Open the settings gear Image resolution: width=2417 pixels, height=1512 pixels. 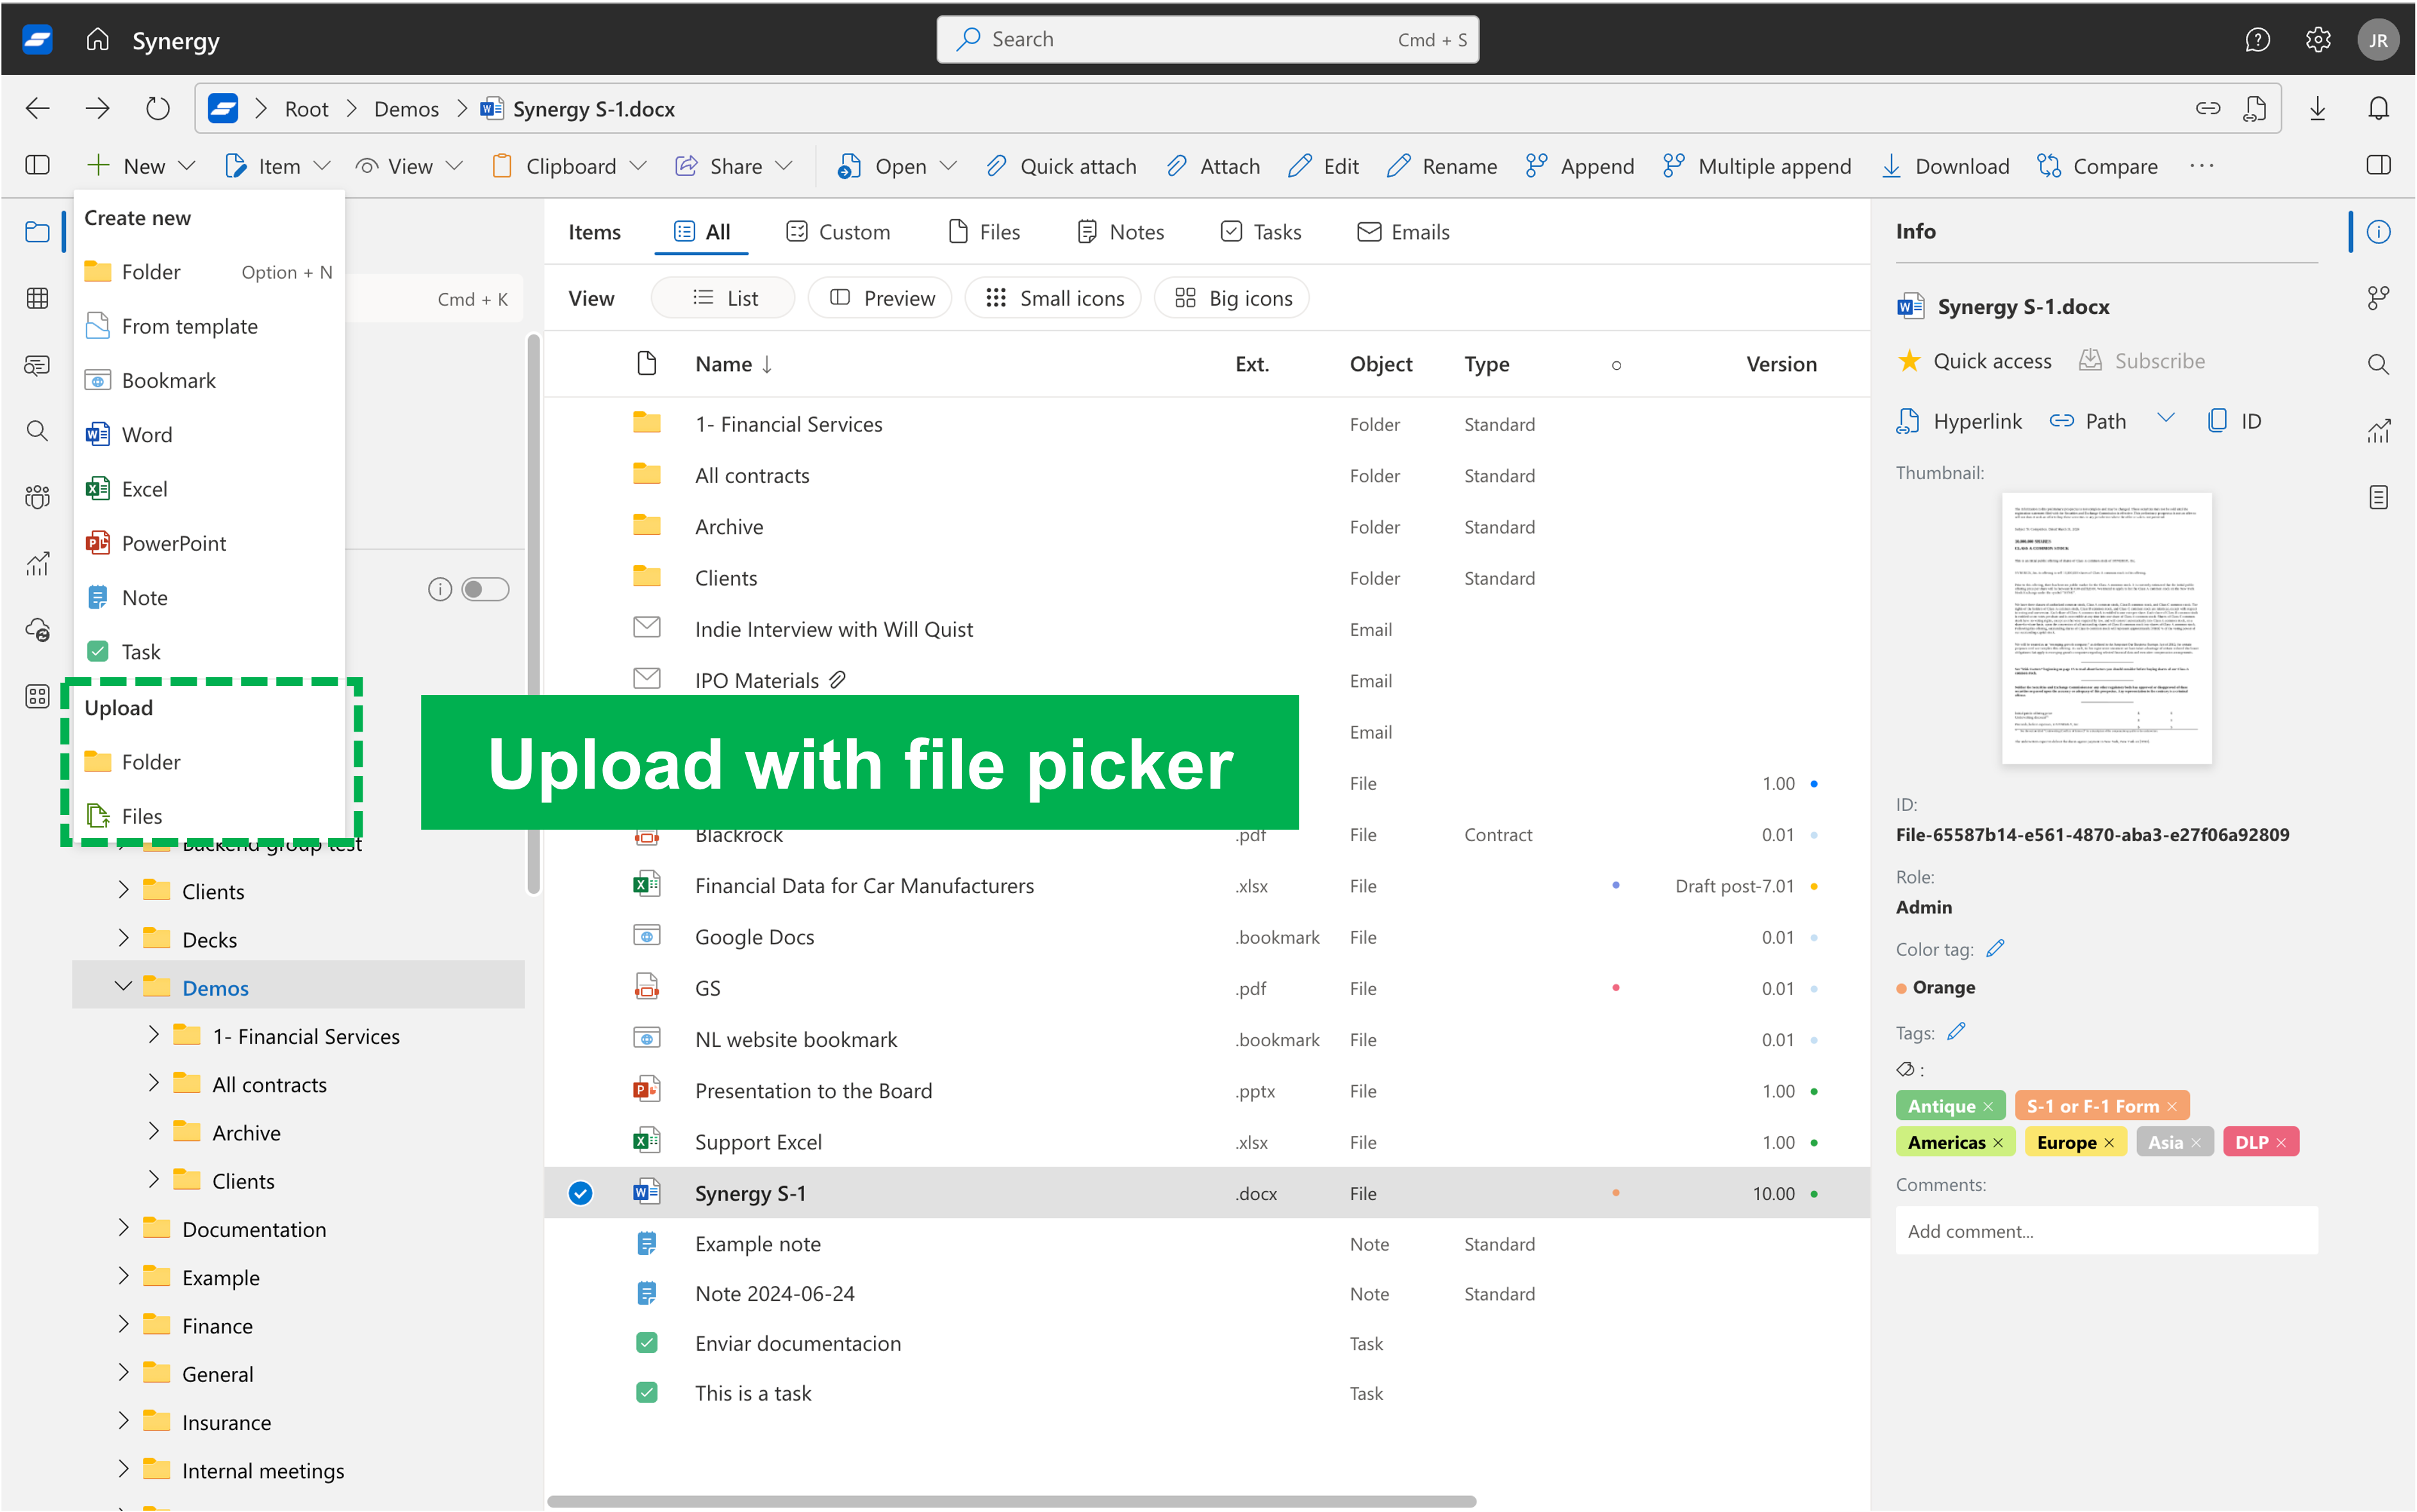tap(2318, 40)
